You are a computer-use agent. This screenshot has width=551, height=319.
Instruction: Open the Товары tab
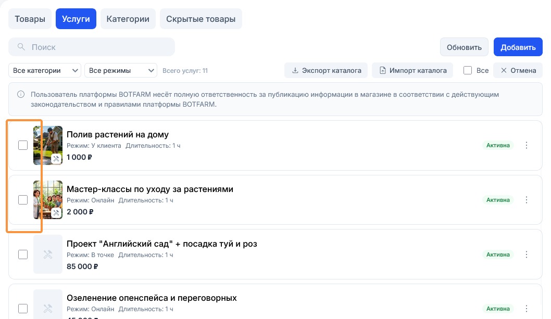[x=30, y=19]
